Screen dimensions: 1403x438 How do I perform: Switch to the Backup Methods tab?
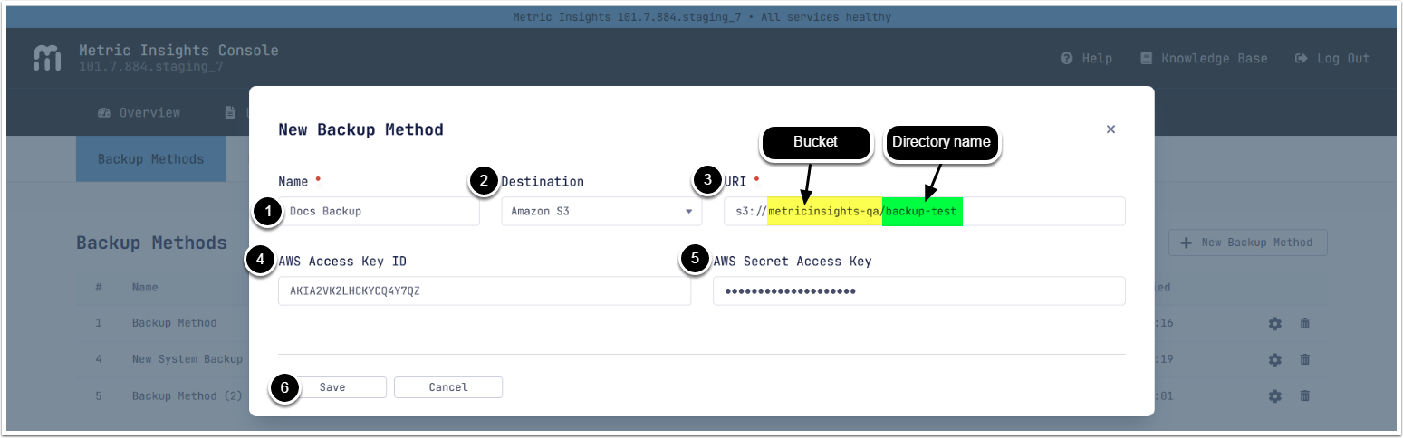coord(150,159)
